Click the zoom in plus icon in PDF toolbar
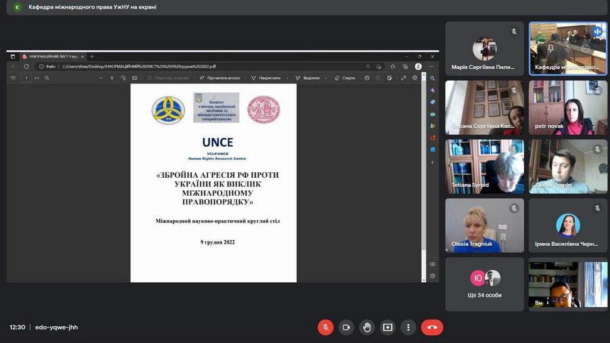The width and height of the screenshot is (610, 343). point(111,78)
